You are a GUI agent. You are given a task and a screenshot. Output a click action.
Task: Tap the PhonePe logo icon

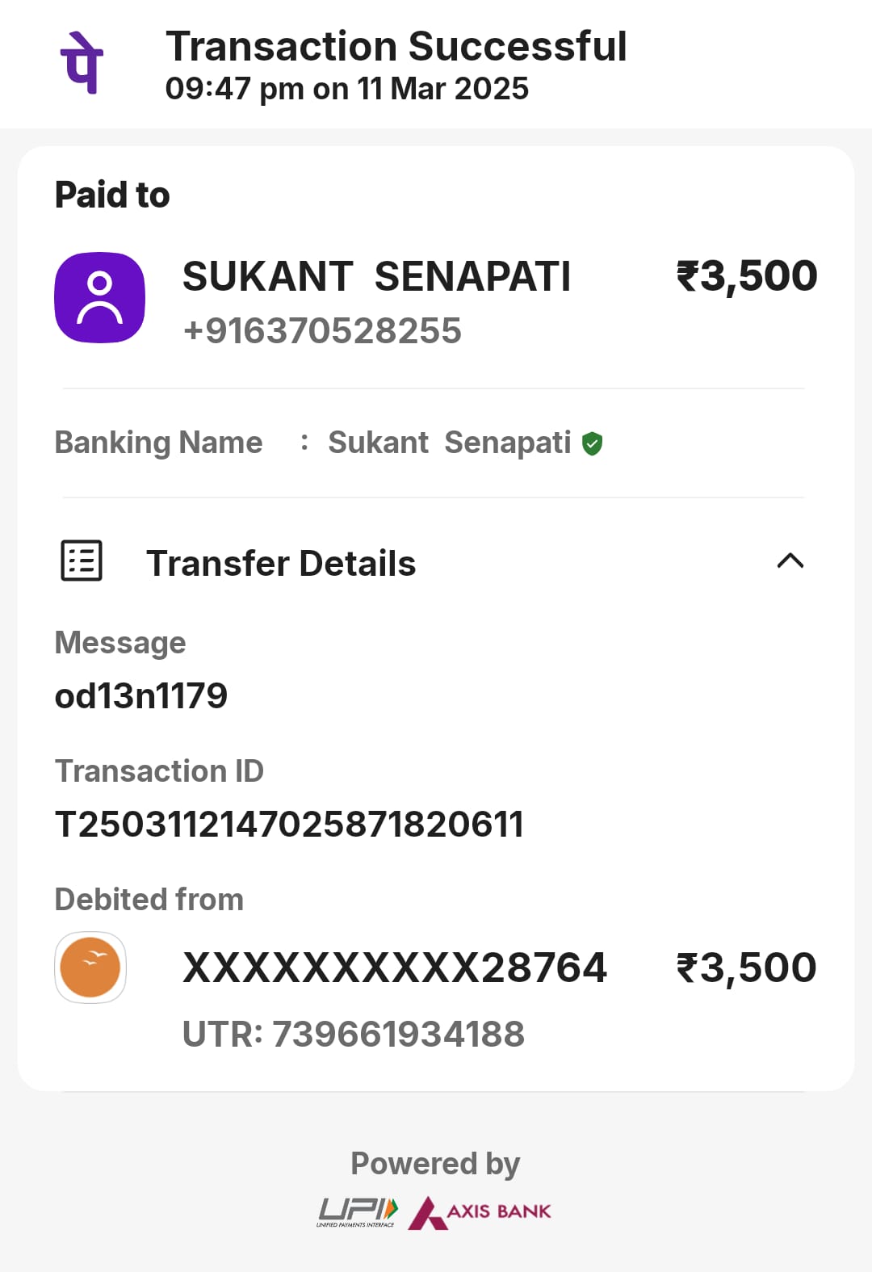(x=82, y=63)
